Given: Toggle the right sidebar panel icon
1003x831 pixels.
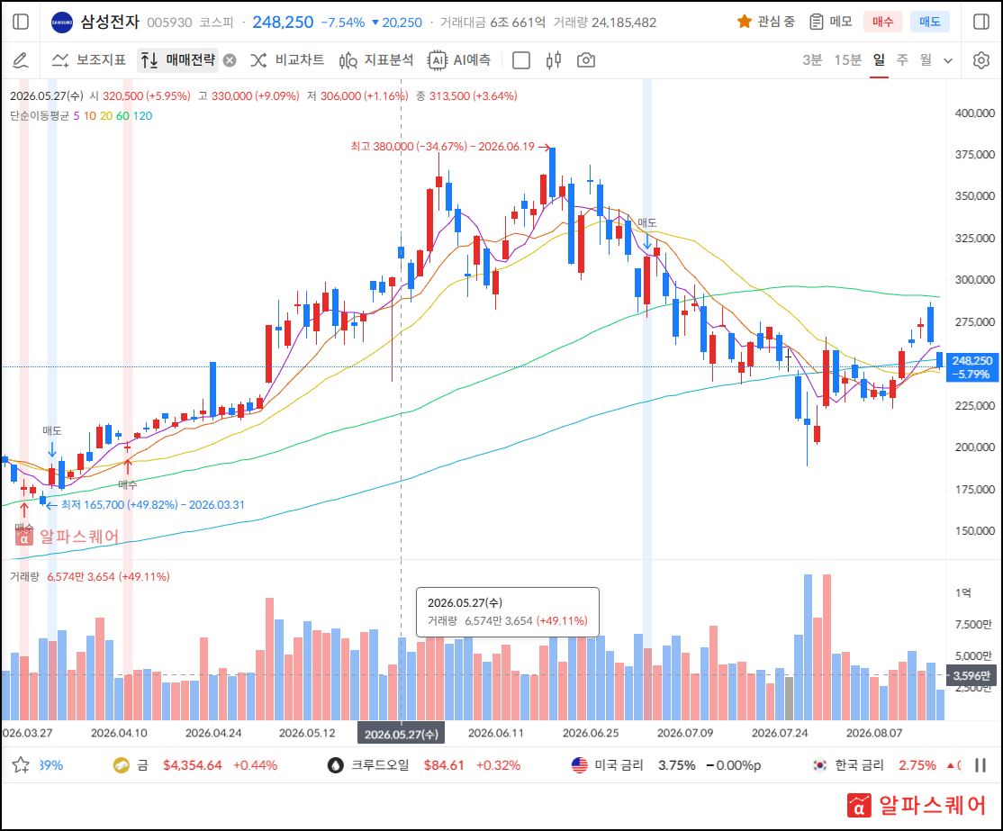Looking at the screenshot, I should 980,22.
